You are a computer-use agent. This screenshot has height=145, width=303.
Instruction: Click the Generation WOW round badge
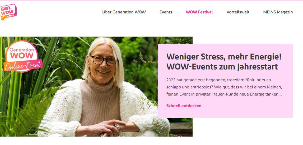click(22, 56)
